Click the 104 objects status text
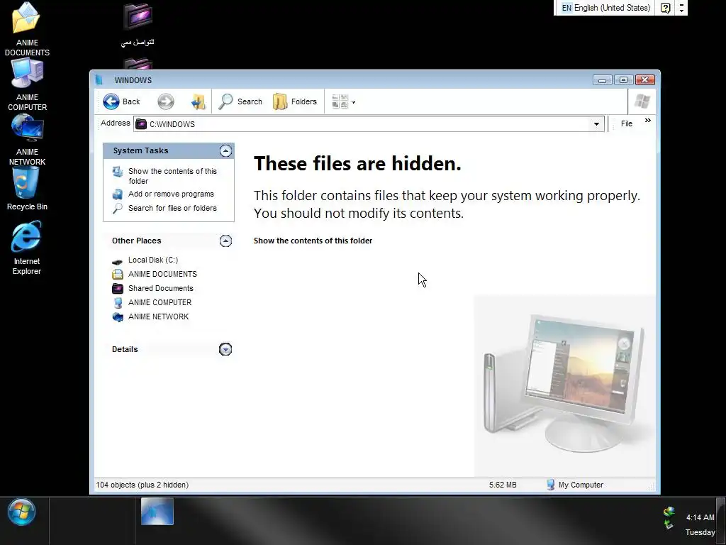726x545 pixels. (x=142, y=485)
